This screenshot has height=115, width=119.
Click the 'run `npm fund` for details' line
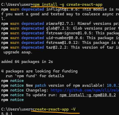(x=35, y=76)
